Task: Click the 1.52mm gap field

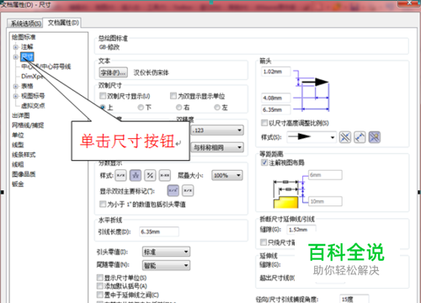Action: coord(301,230)
